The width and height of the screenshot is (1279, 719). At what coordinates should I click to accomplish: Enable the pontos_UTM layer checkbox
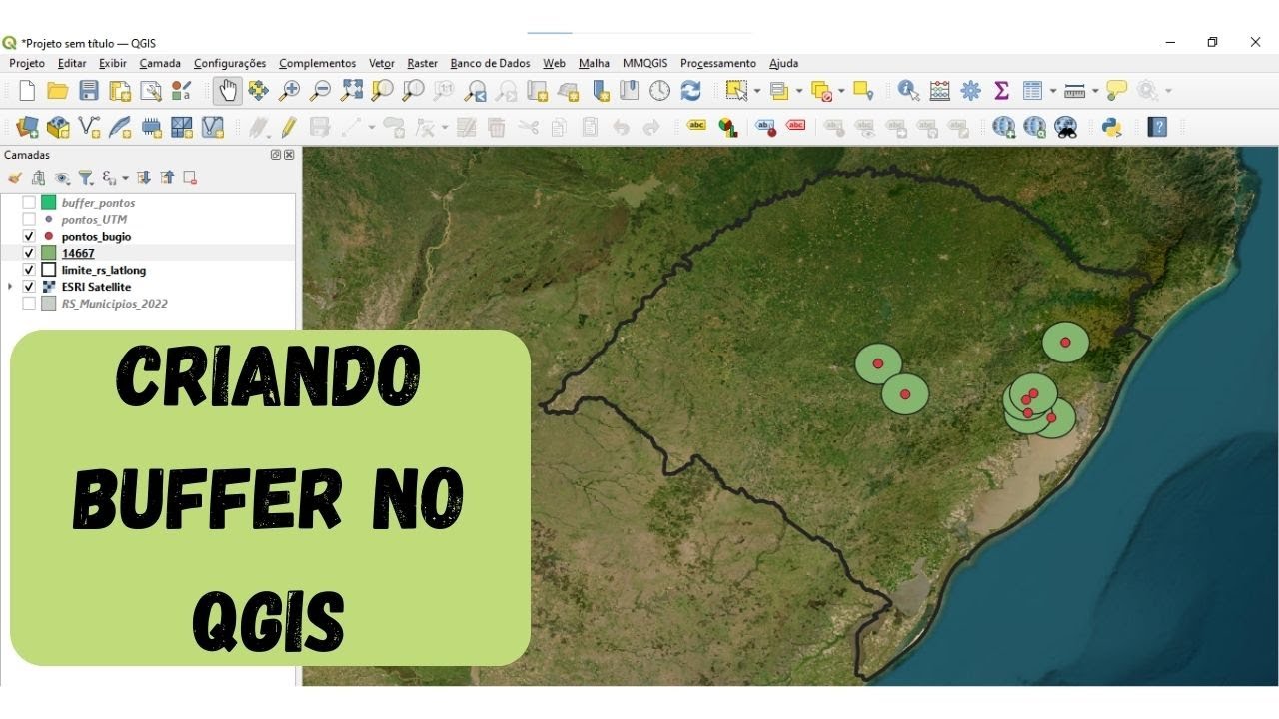pos(29,220)
